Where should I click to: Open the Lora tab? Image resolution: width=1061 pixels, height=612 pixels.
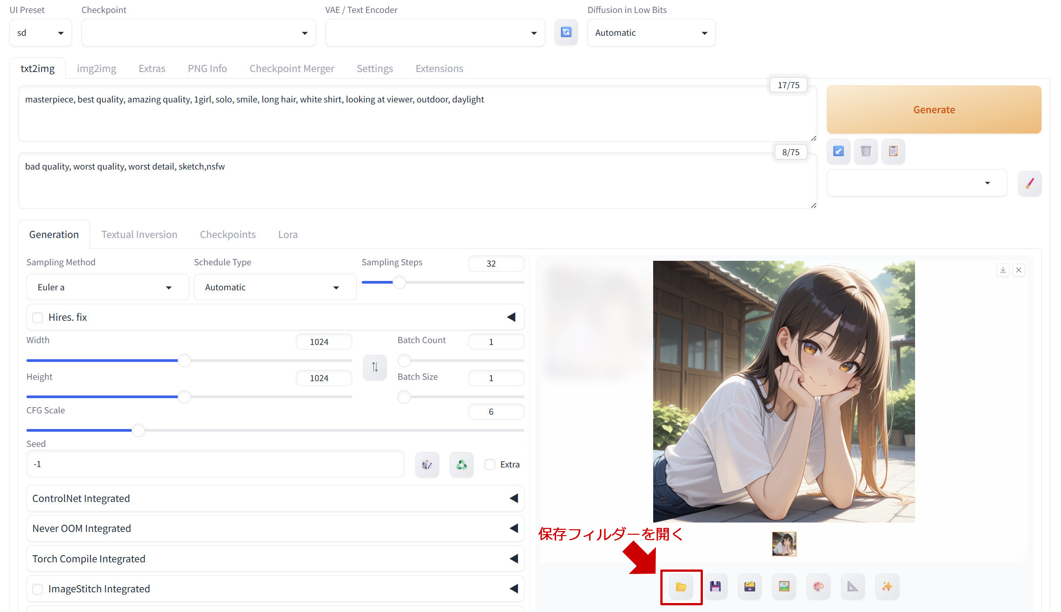(x=287, y=234)
